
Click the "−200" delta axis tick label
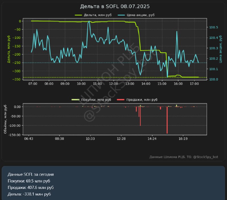(16, 54)
